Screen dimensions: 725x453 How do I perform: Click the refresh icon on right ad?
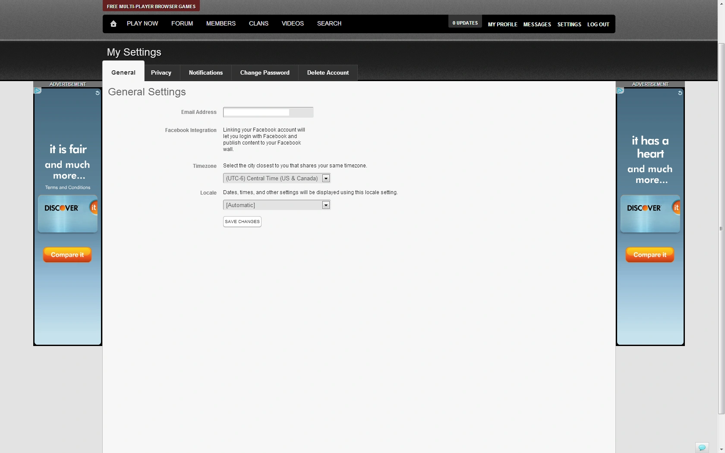point(680,93)
